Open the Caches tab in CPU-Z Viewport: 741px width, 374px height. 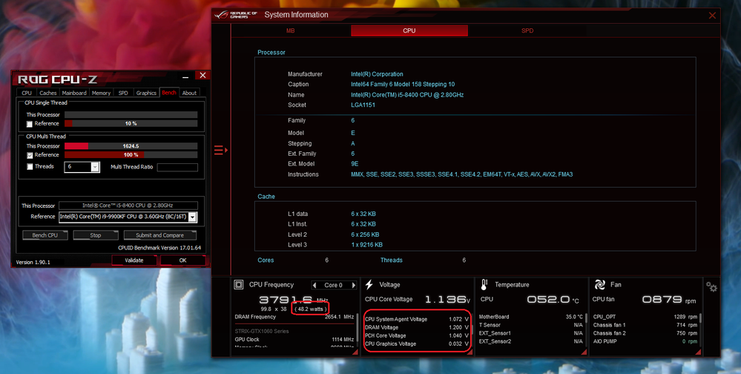47,93
